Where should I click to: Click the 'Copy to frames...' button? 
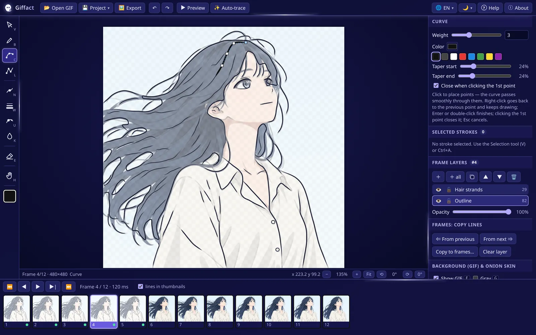click(x=455, y=252)
